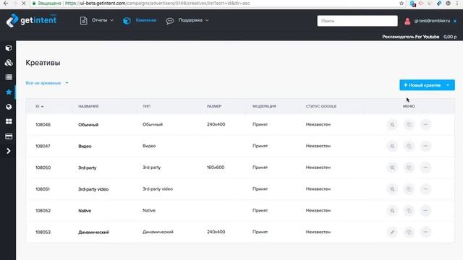Preview the 108052 Native creative
The image size is (463, 260).
[x=392, y=210]
